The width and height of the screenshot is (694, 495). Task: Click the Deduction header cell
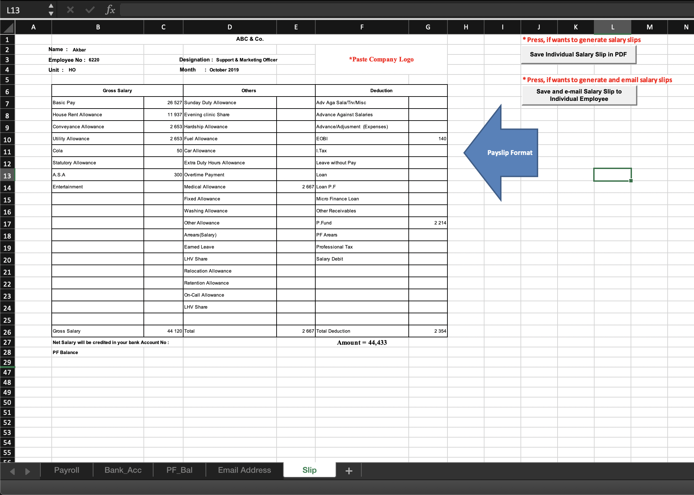tap(381, 91)
